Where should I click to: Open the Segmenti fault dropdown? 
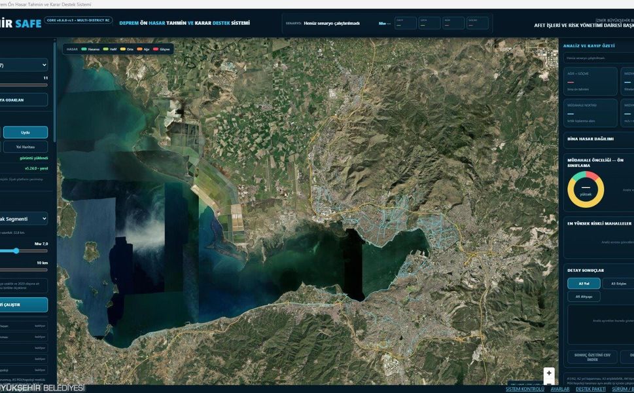click(24, 219)
